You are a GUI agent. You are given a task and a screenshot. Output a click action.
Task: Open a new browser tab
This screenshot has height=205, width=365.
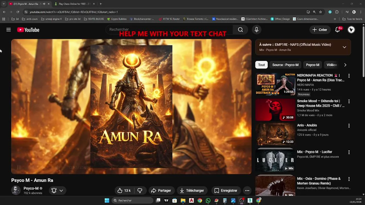tap(101, 4)
